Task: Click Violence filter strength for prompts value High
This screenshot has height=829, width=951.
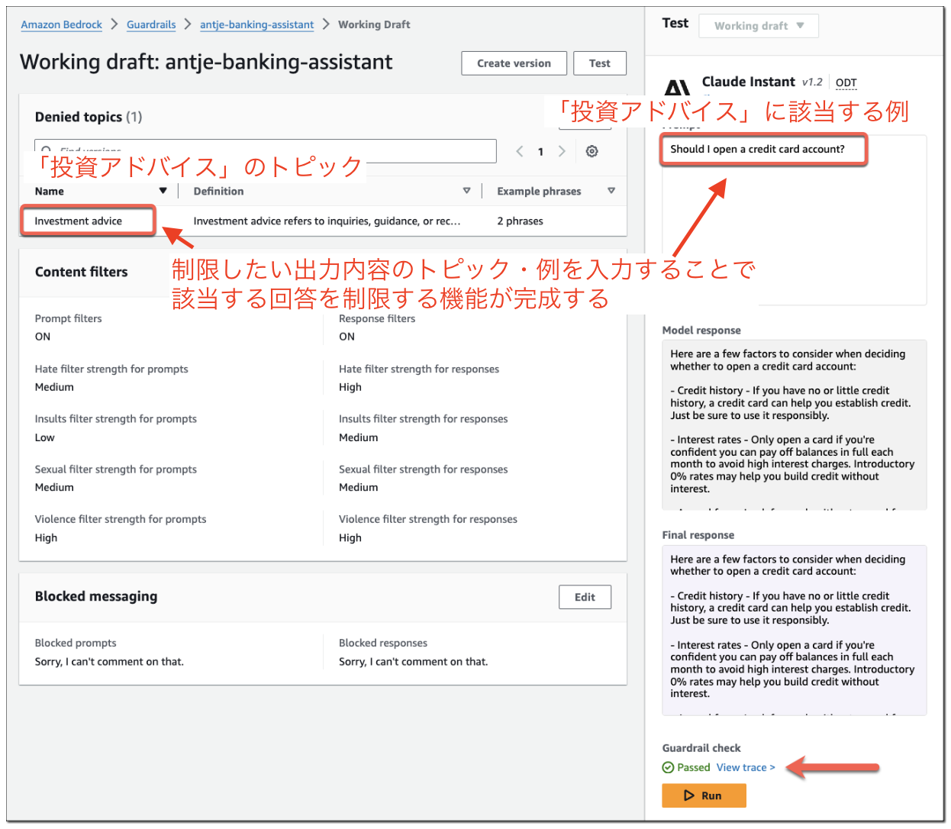Action: [46, 537]
